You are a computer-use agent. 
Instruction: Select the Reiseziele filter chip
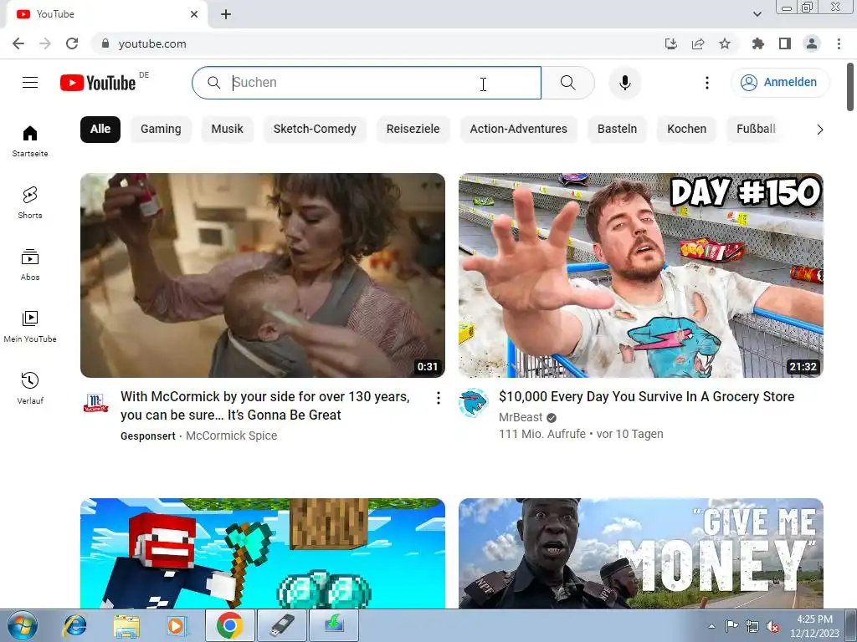pos(413,129)
